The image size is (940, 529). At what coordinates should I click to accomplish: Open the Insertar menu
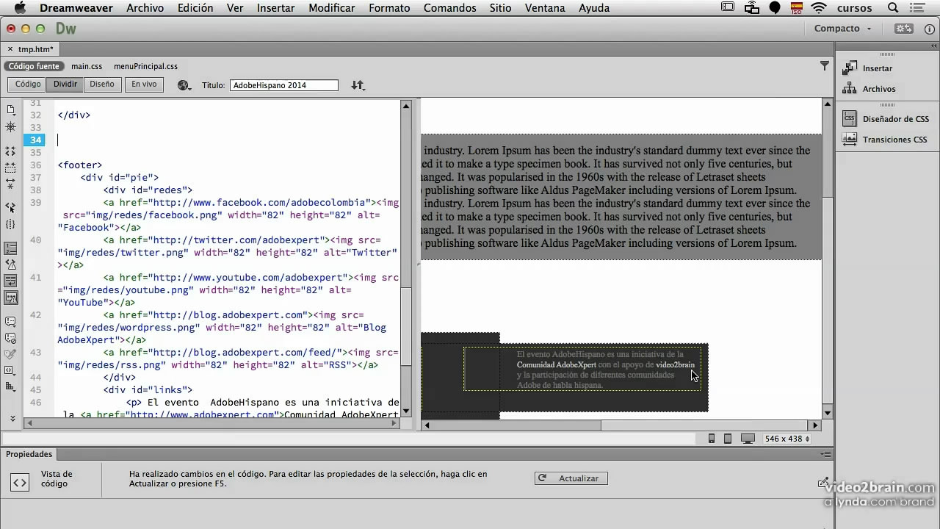point(275,8)
